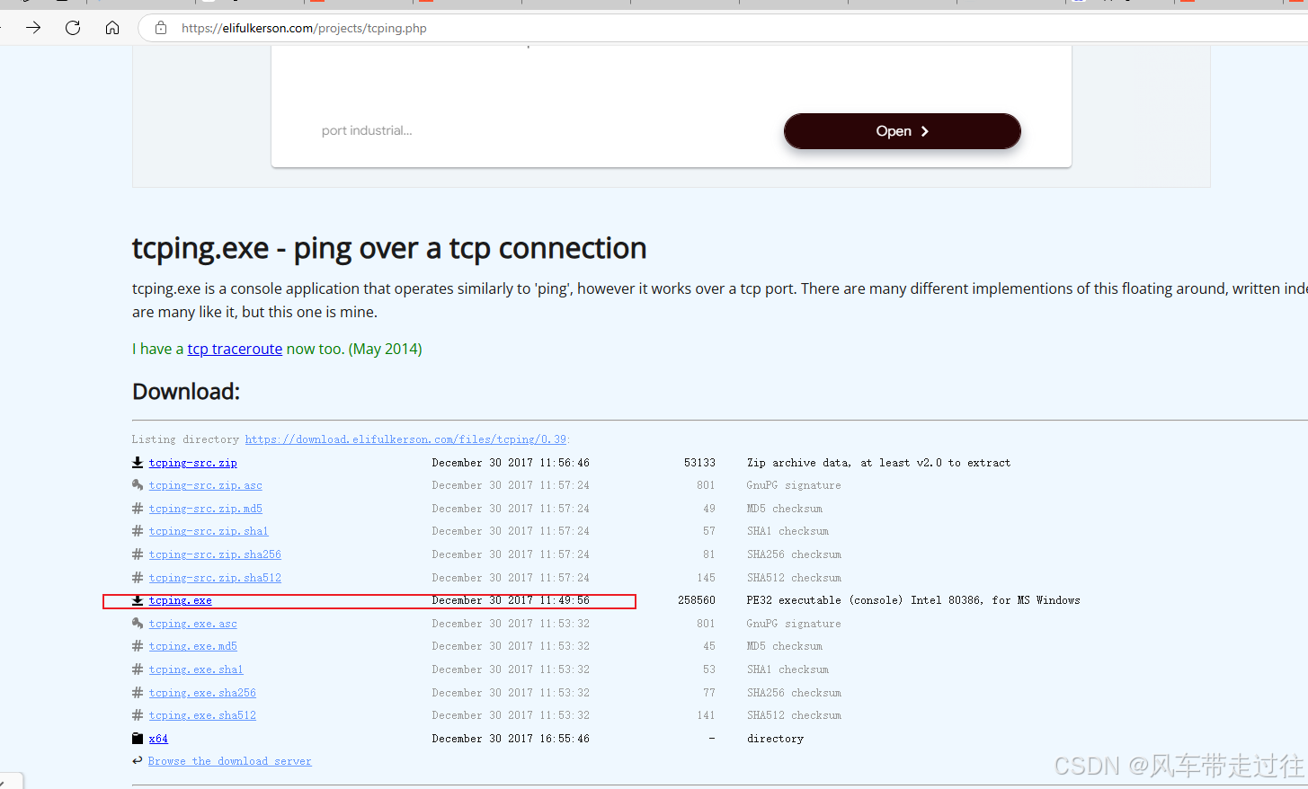Open tcping-src.zip.sha1 checksum
Viewport: 1308px width, 789px height.
209,531
